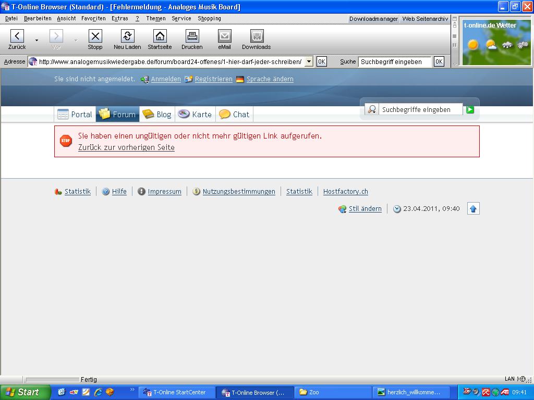Click the blue scroll-to-top arrow button
This screenshot has width=534, height=400.
(473, 208)
